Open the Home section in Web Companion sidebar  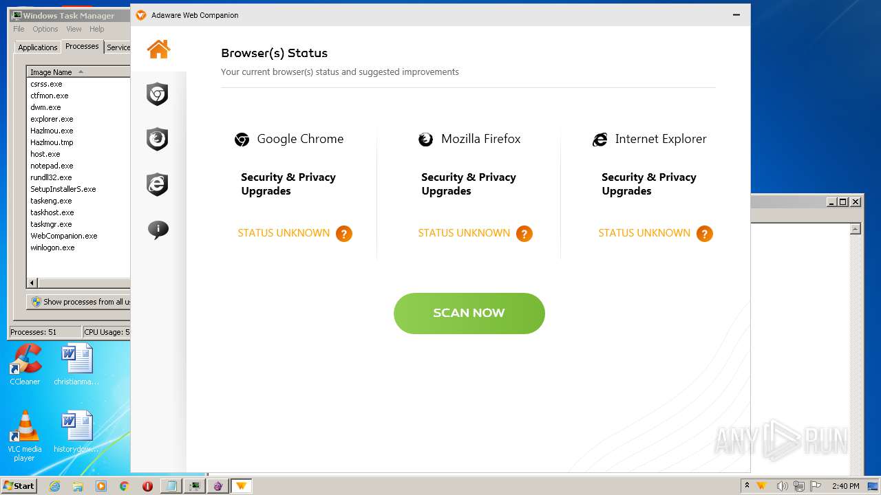click(158, 49)
